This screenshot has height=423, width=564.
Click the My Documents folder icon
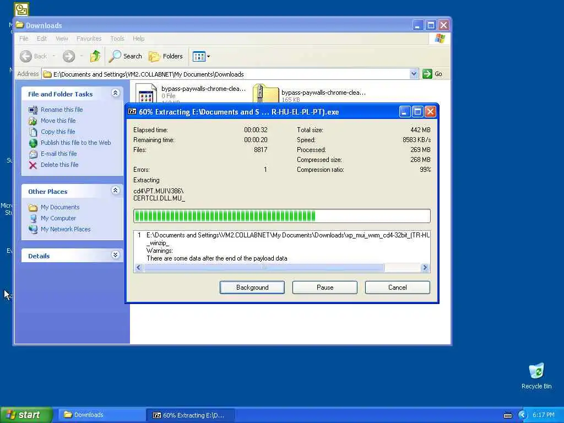click(x=32, y=208)
